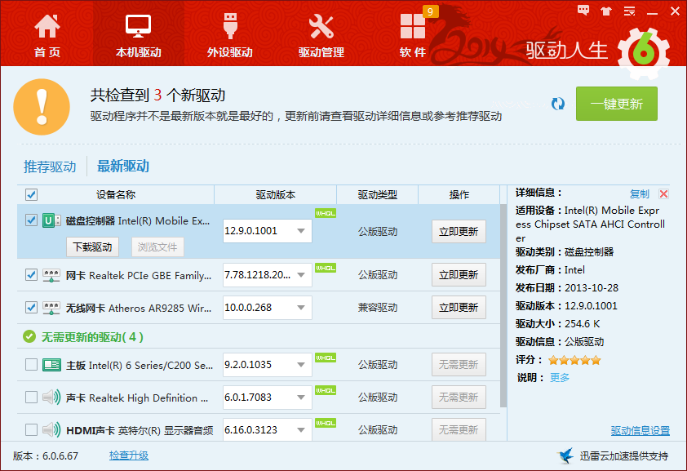Switch to the 推荐驱动 tab
The width and height of the screenshot is (687, 471).
click(50, 167)
